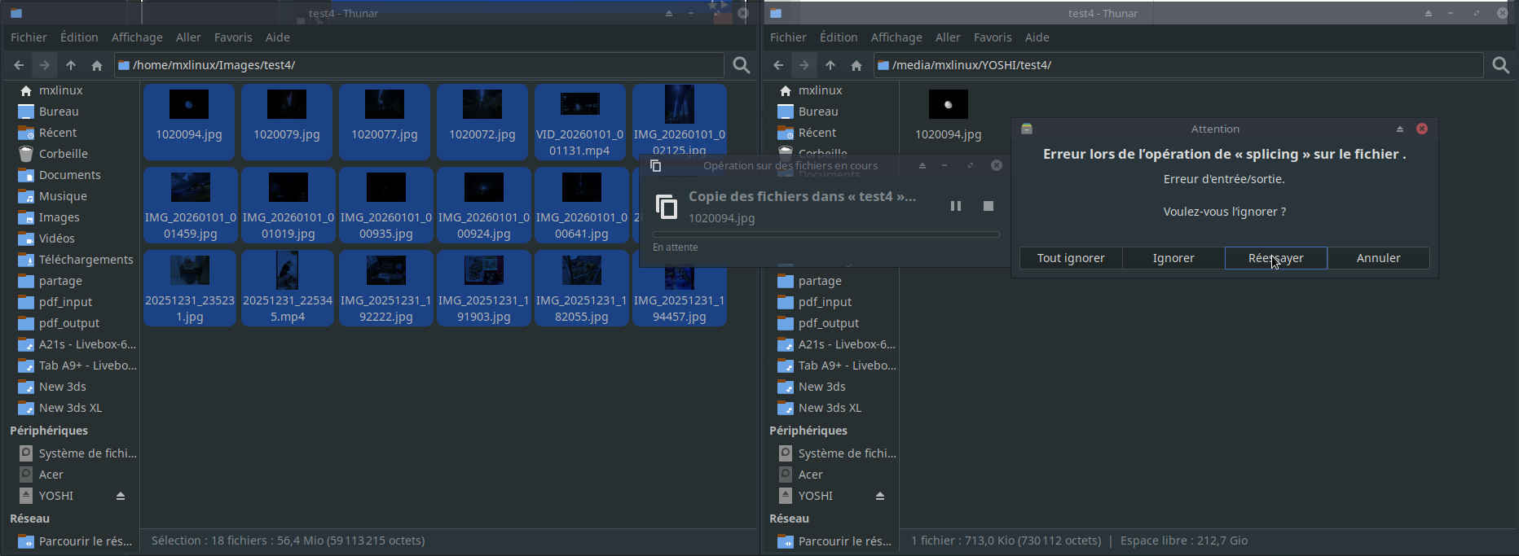This screenshot has width=1519, height=556.
Task: Eject YOSHI drive in left sidebar
Action: tap(121, 496)
